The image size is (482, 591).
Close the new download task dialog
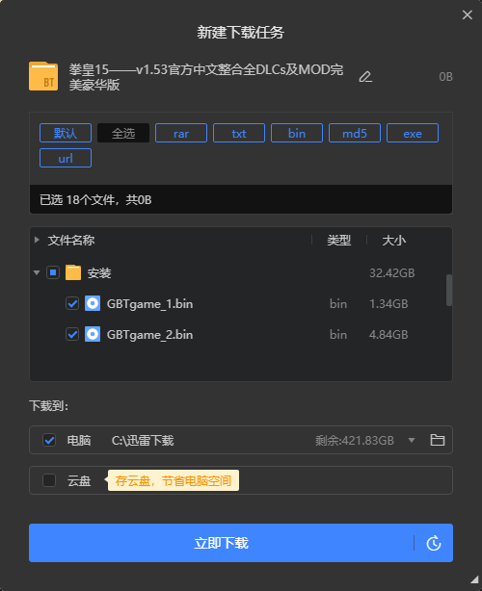pos(468,14)
